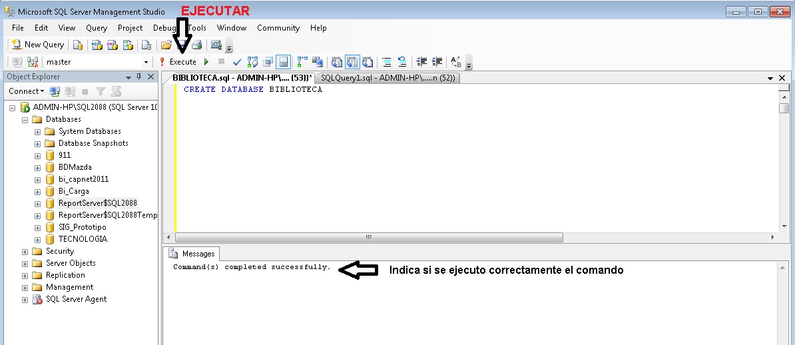Select the ReportServer$SQL2088 database
The image size is (795, 345).
[x=97, y=203]
